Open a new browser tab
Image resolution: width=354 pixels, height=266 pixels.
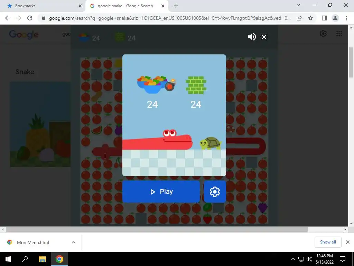pyautogui.click(x=176, y=6)
